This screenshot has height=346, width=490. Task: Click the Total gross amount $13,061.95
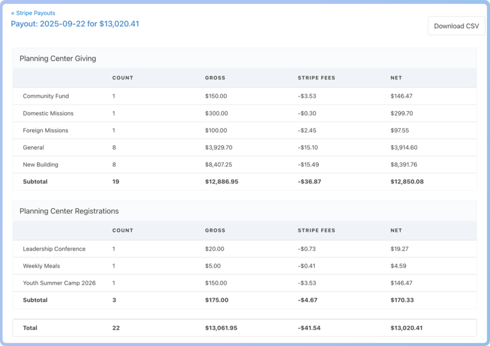pyautogui.click(x=221, y=328)
